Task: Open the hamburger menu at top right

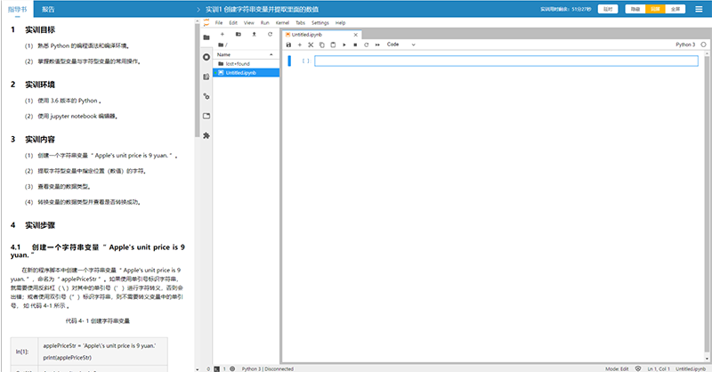Action: (x=700, y=8)
